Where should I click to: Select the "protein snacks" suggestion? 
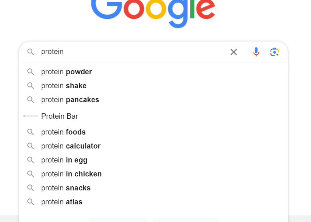tap(66, 188)
